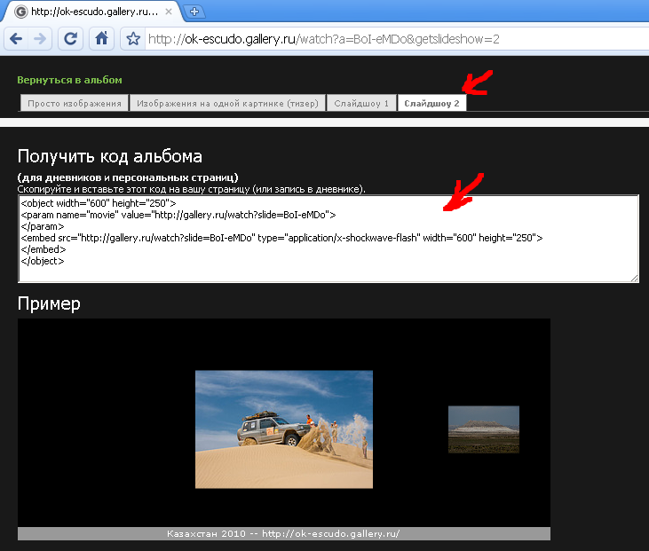This screenshot has height=551, width=649.
Task: Click the favicon on the browser tab
Action: pos(20,12)
